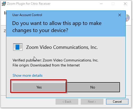Click the Zoom Video Communications, Inc. program name
The width and height of the screenshot is (133, 109).
(62, 47)
